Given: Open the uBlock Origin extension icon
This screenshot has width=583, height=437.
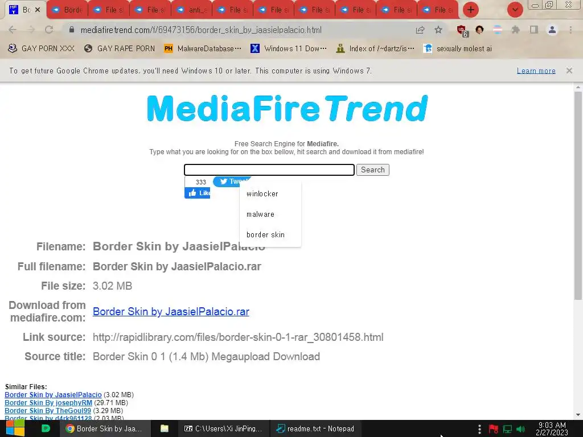Looking at the screenshot, I should tap(462, 31).
